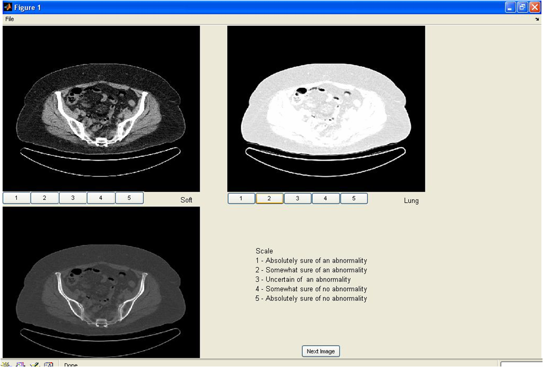
Task: Select rating 2 under the Lung image
Action: 269,199
